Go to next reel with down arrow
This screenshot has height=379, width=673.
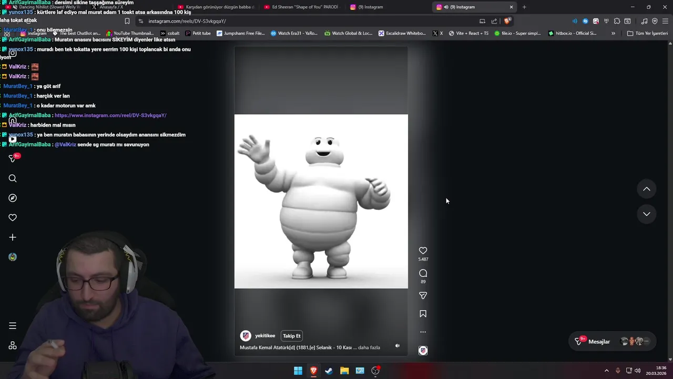point(647,214)
